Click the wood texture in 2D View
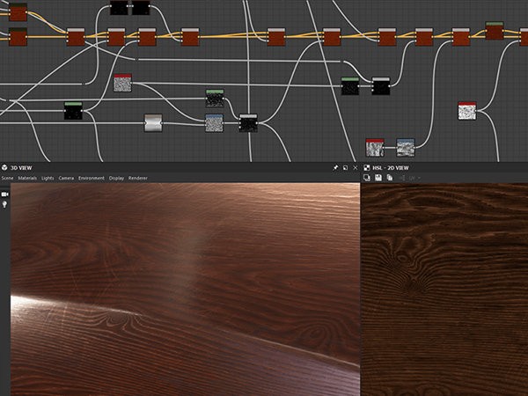 click(444, 290)
